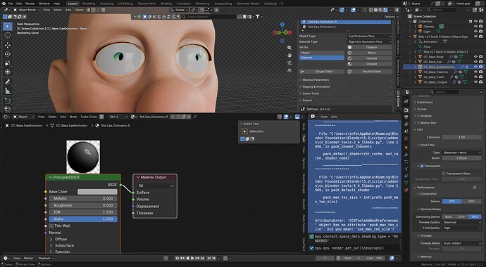
Task: Open the Turbo Tools menu
Action: (x=89, y=117)
